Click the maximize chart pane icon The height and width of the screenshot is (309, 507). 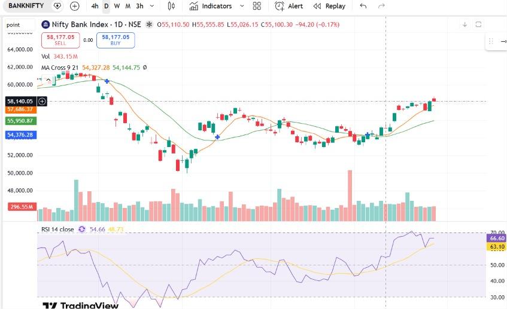click(478, 25)
